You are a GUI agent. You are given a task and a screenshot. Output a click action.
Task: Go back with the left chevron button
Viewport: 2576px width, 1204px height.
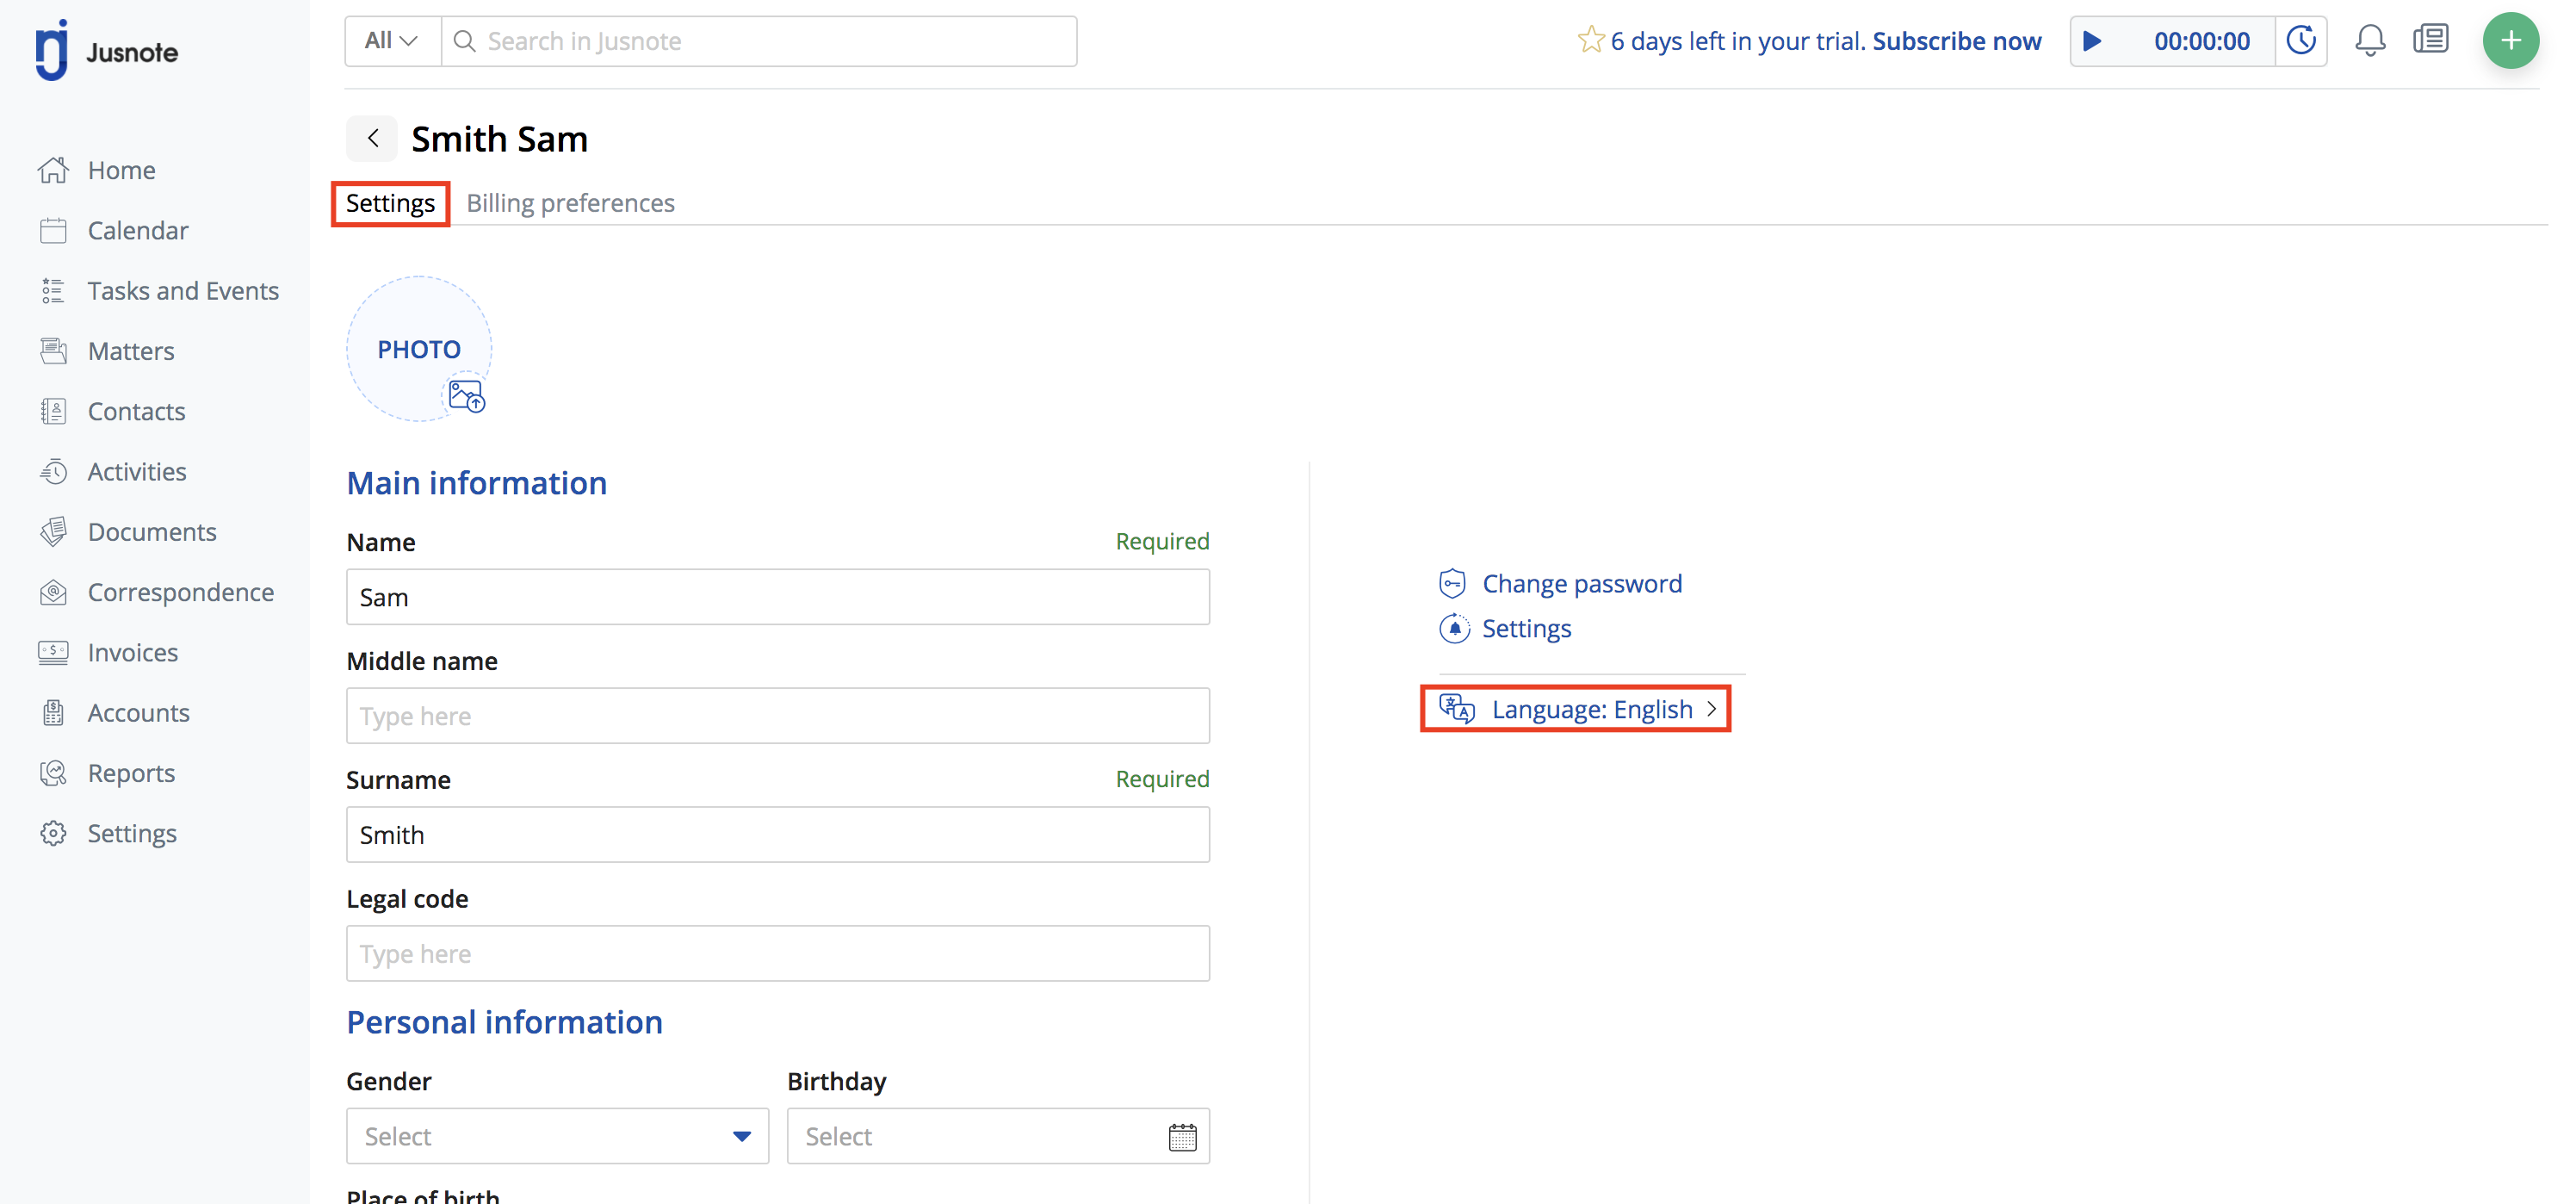372,138
